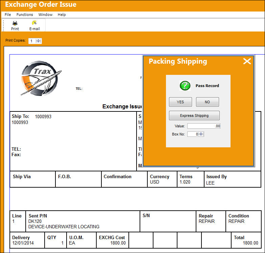Open the Functions menu

tap(25, 15)
